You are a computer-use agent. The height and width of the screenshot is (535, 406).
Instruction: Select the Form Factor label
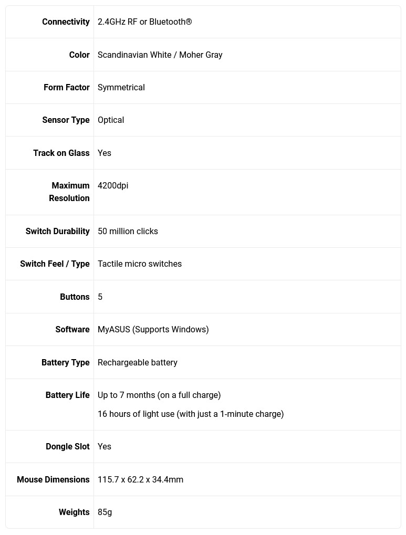[66, 87]
